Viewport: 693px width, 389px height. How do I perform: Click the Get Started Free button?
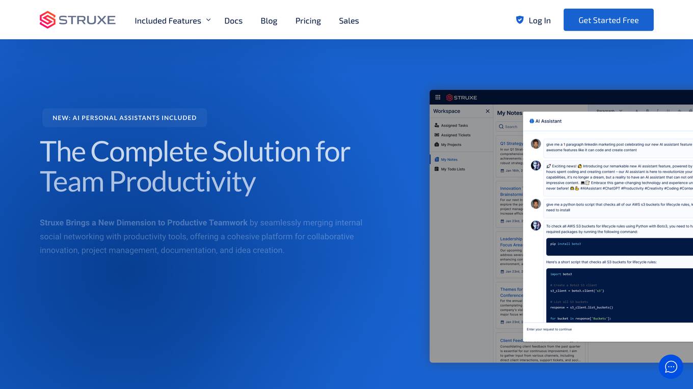(x=608, y=20)
